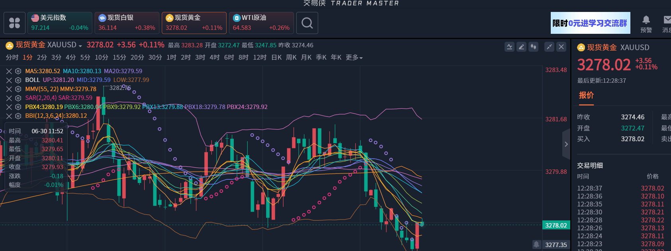
Task: Open the four-dot app grid menu
Action: [14, 23]
